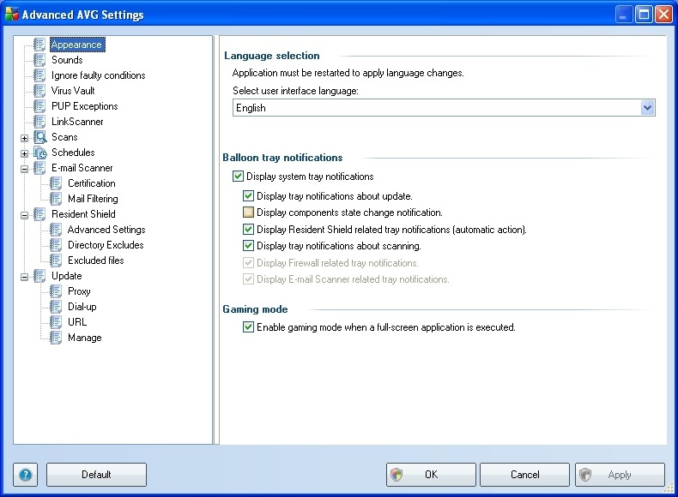
Task: Select the Schedules label in settings tree
Action: click(x=73, y=153)
